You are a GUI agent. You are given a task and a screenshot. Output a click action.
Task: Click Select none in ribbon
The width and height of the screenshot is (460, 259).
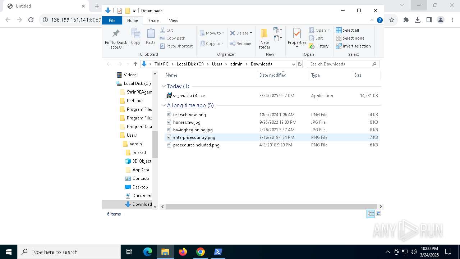click(350, 38)
